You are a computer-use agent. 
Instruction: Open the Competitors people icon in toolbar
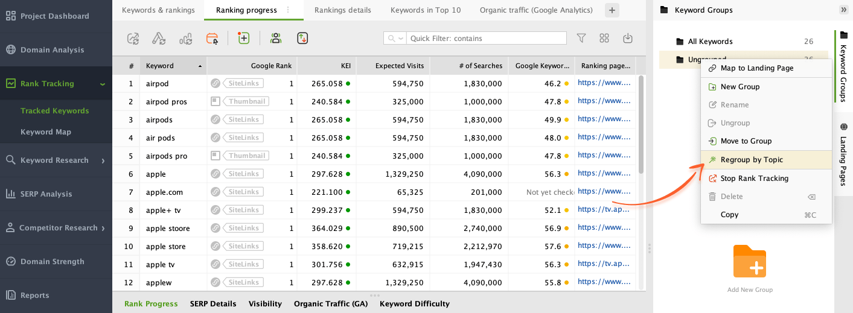pos(276,38)
